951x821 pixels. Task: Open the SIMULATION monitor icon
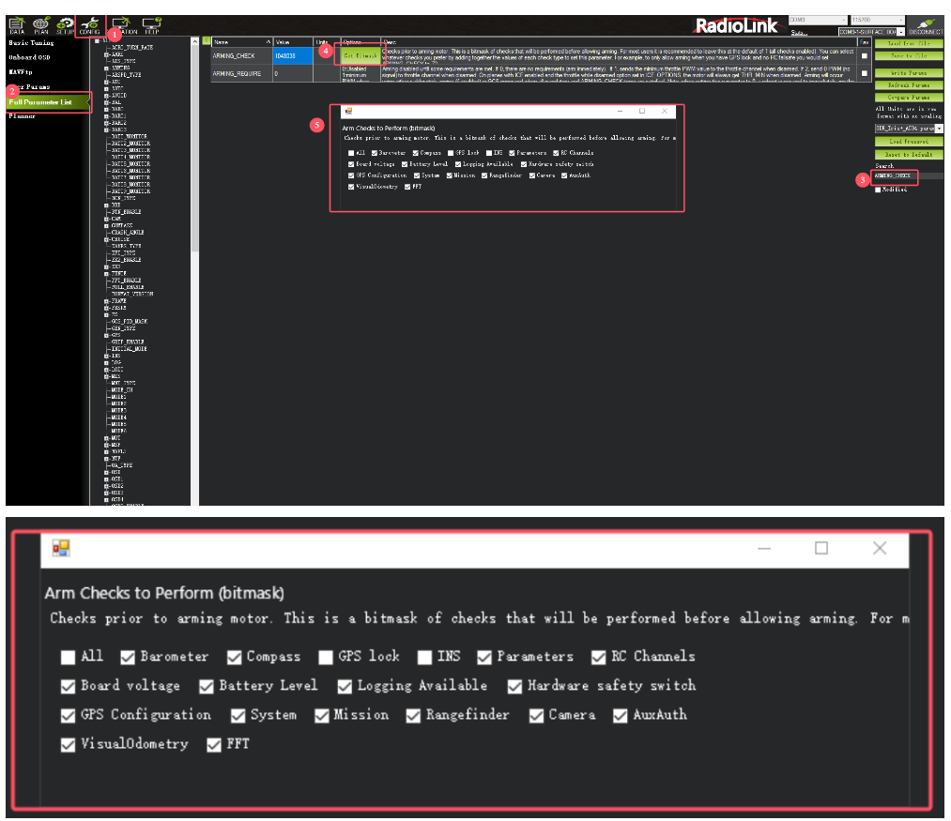coord(122,25)
